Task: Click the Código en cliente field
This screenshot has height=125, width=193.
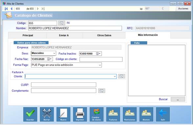Action: click(x=101, y=59)
